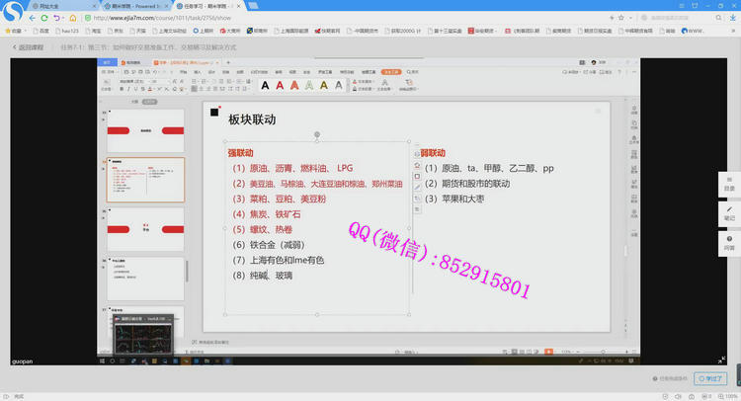
Task: Open the new browser tab button
Action: click(243, 5)
